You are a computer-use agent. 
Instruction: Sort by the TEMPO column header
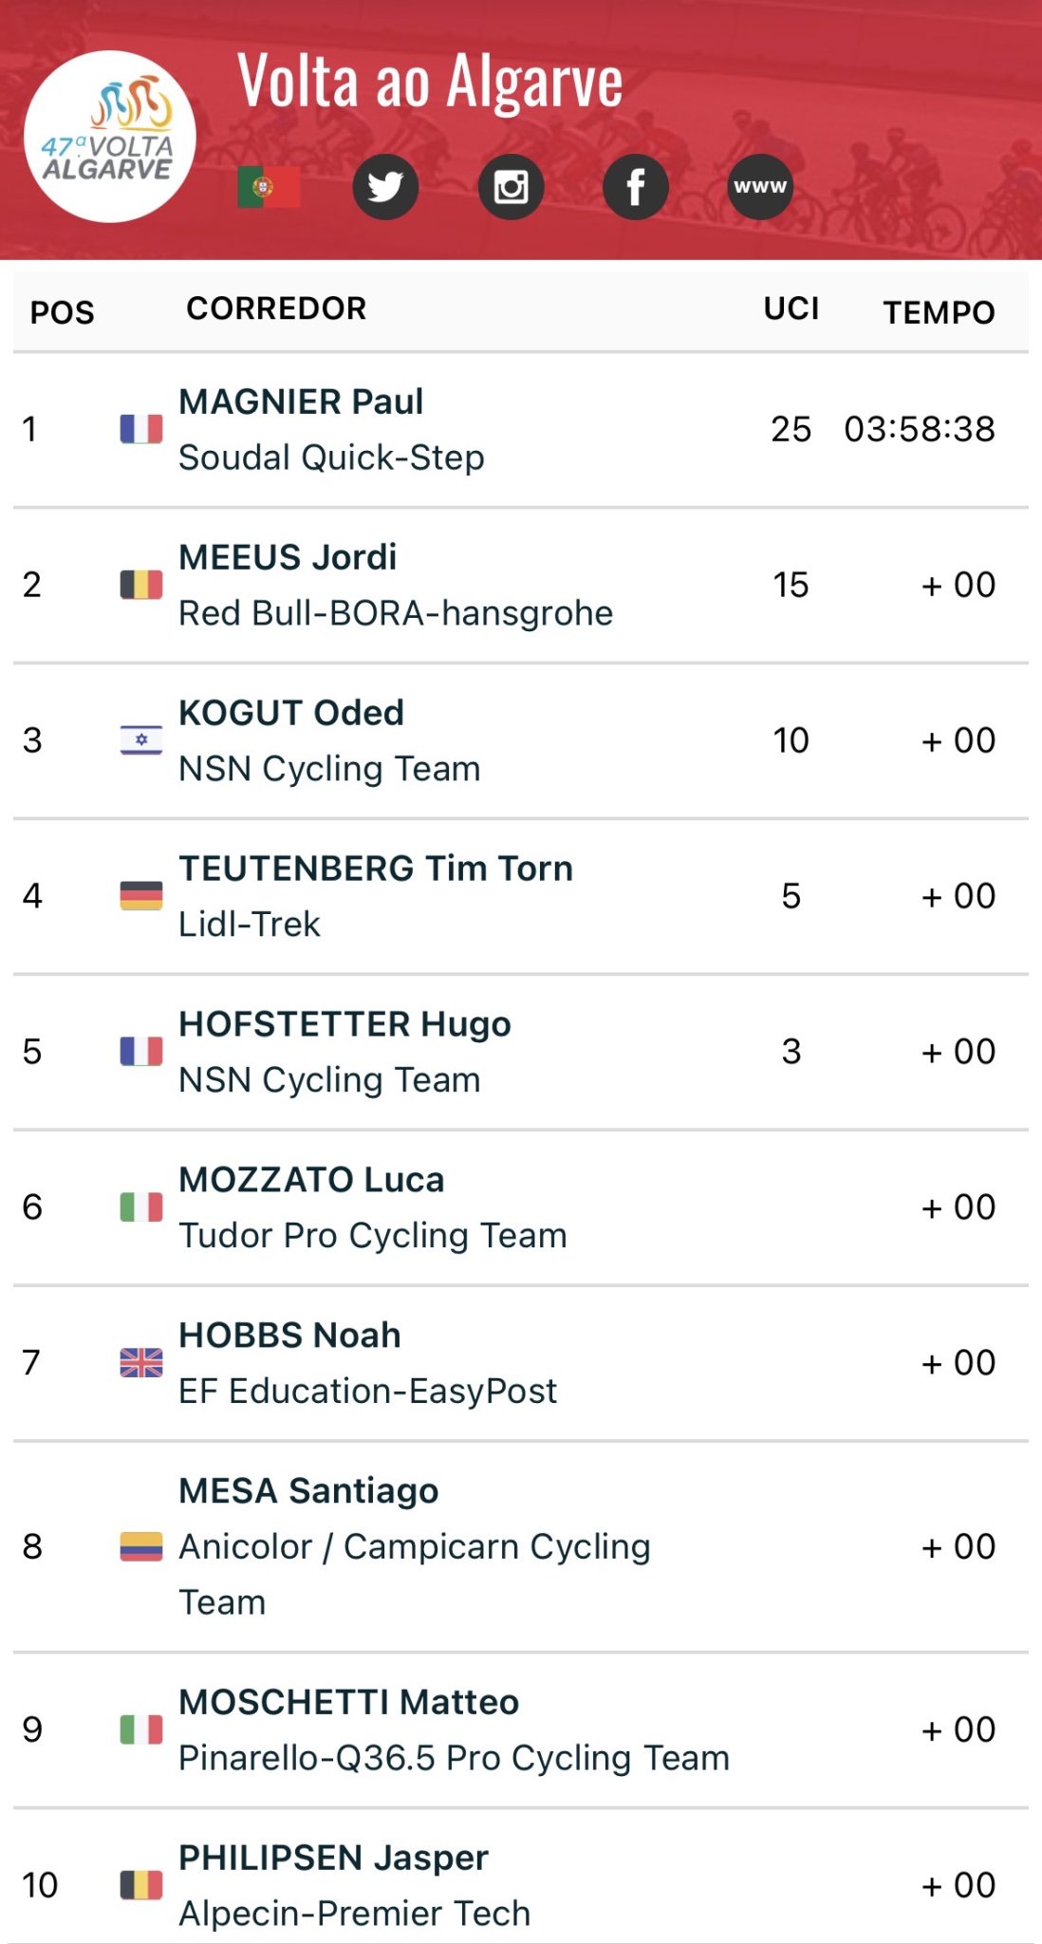(x=939, y=312)
